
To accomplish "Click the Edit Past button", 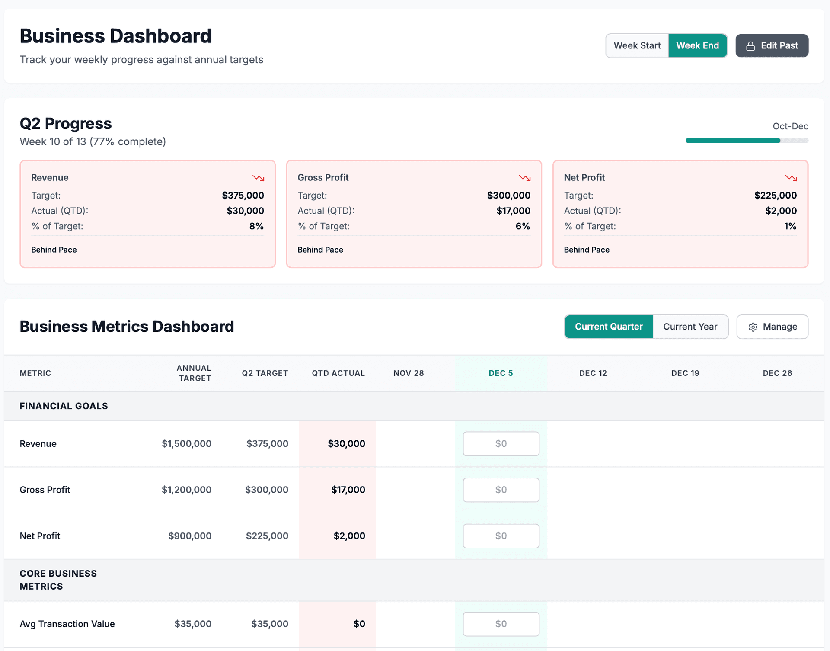I will pos(772,45).
